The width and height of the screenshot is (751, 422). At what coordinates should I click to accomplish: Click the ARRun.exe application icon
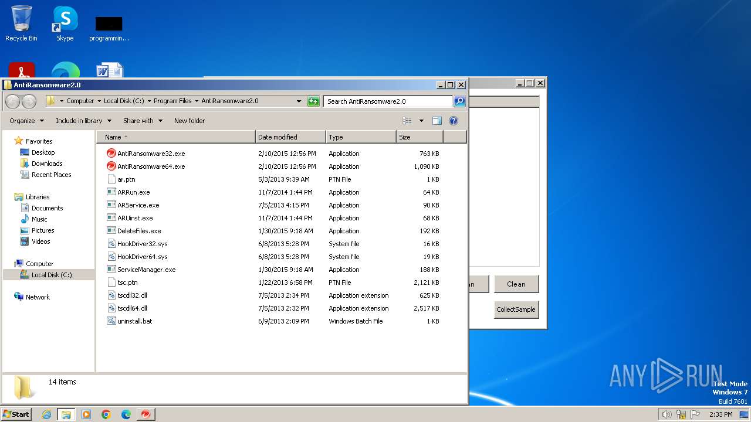(x=111, y=192)
